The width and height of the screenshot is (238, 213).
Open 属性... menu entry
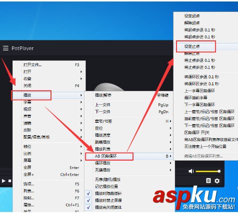point(49,205)
